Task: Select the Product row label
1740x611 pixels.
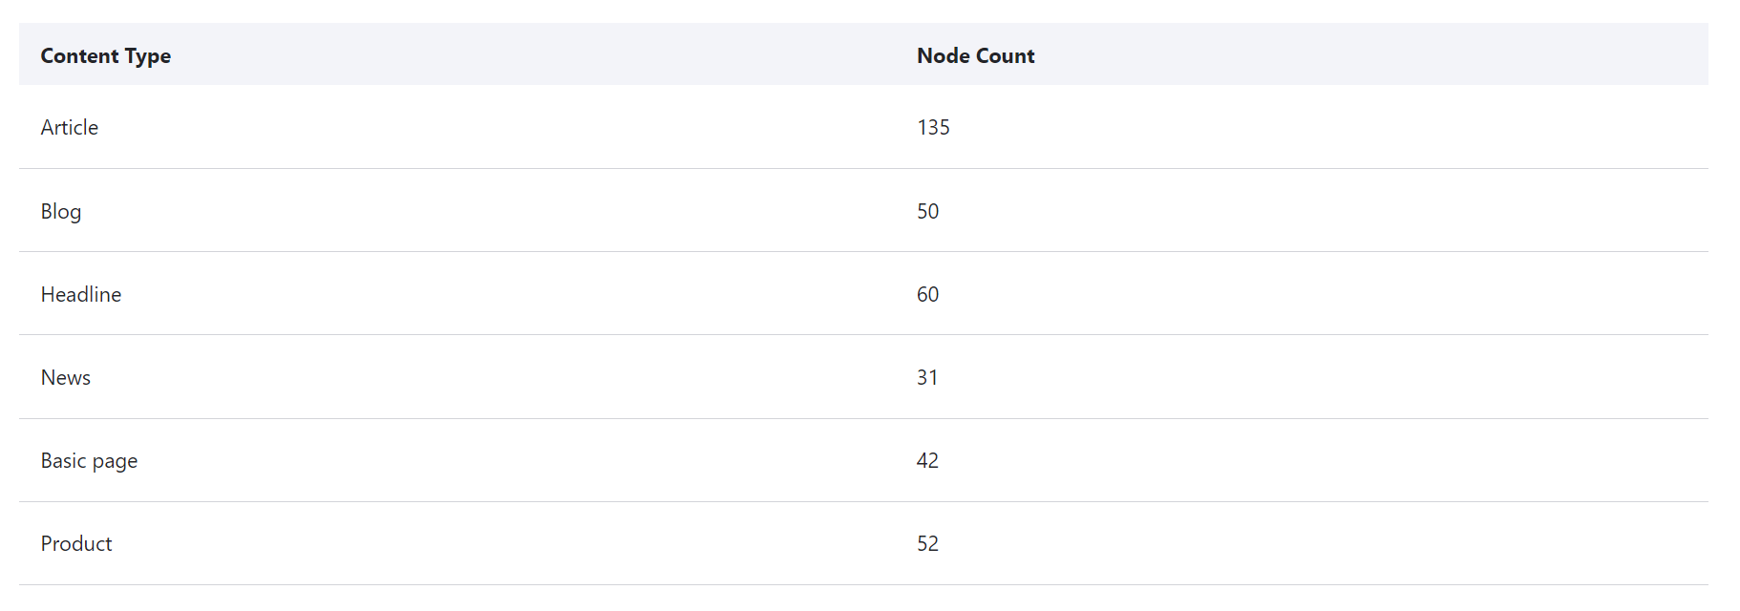Action: pos(76,543)
